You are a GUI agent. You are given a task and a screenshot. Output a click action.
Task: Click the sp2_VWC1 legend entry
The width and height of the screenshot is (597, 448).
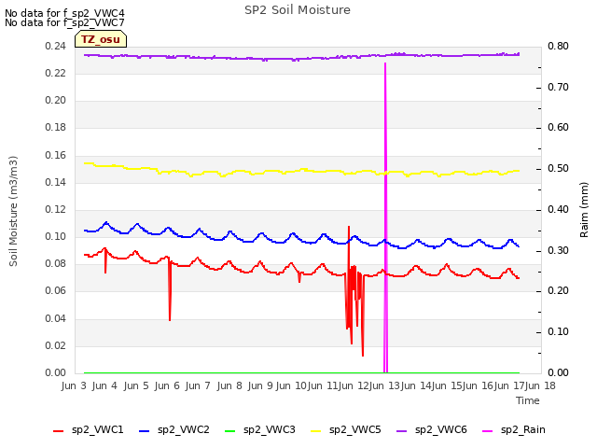pos(89,430)
